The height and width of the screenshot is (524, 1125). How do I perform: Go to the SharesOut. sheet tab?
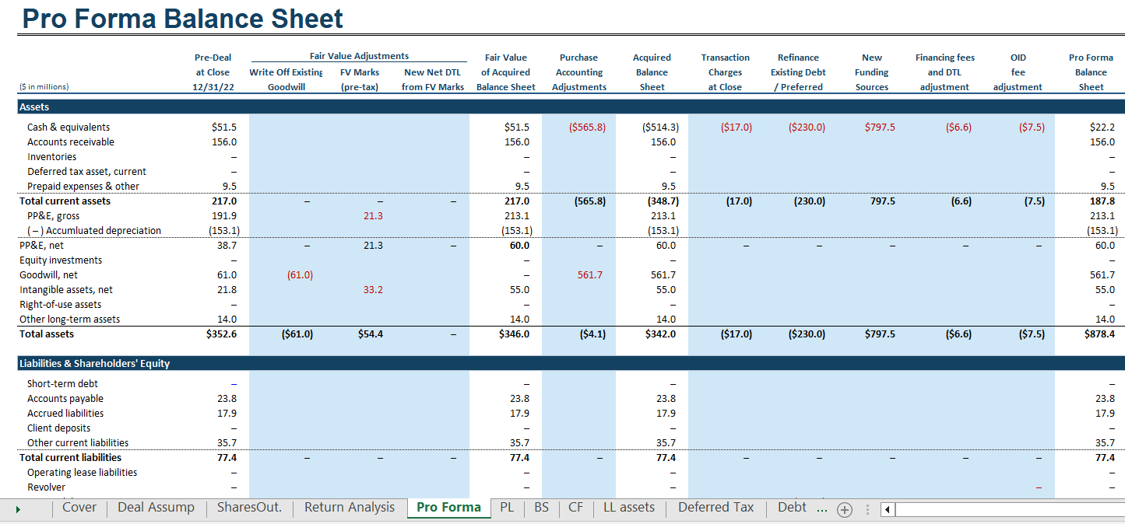(249, 508)
